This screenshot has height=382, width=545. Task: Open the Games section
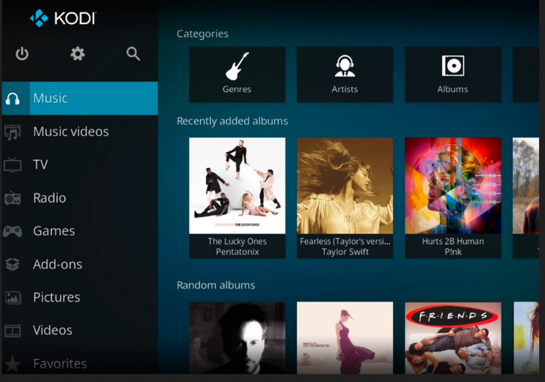[80, 231]
